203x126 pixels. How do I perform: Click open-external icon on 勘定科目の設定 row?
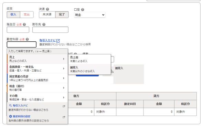tap(64, 117)
